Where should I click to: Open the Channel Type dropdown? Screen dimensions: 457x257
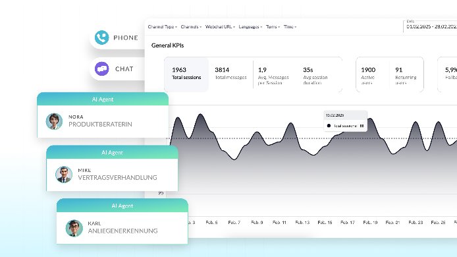[x=163, y=27]
